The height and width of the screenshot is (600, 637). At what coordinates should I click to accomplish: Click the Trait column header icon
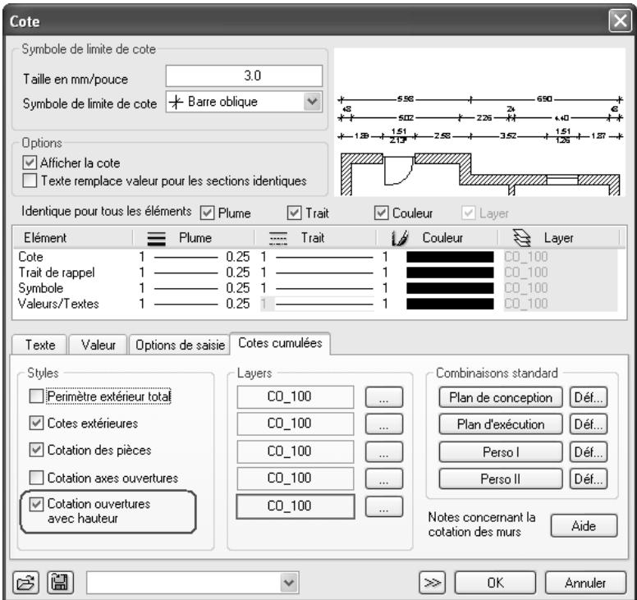(x=278, y=238)
